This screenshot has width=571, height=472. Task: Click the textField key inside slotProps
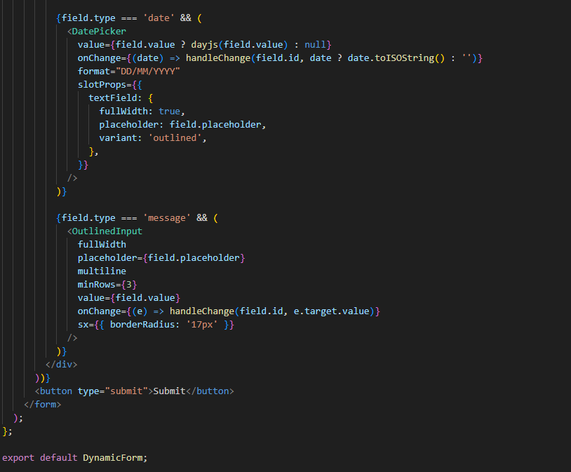click(x=112, y=97)
